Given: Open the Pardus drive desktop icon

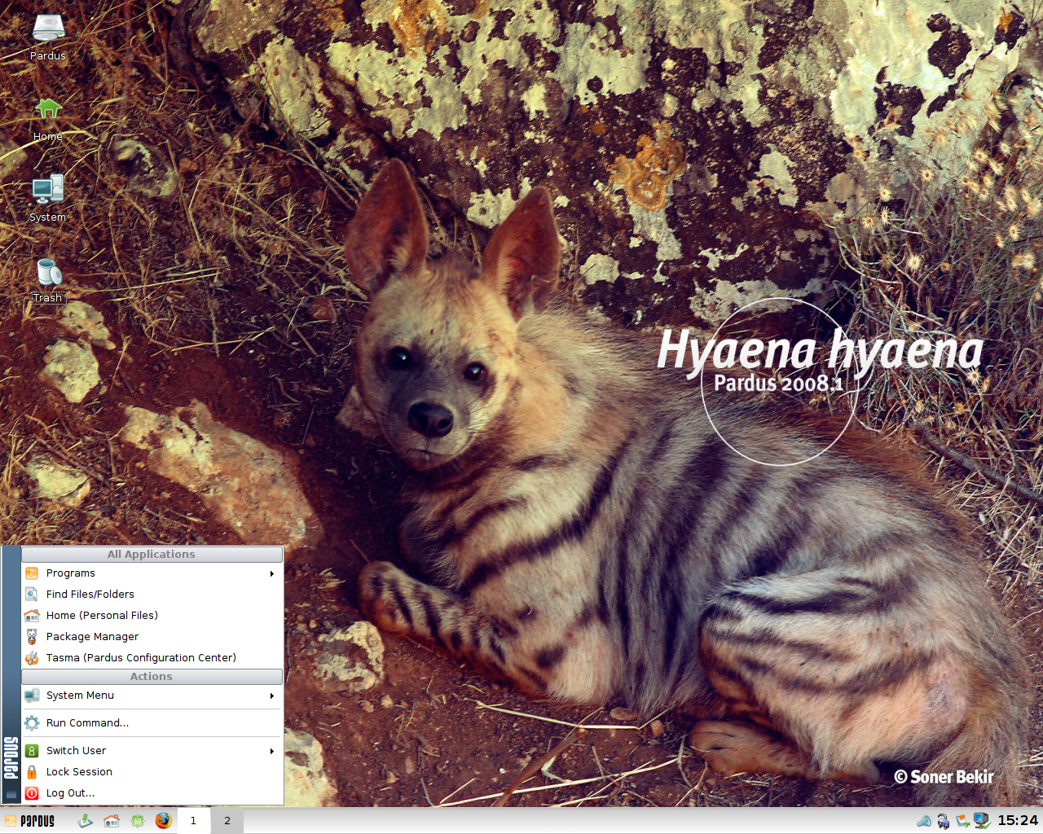Looking at the screenshot, I should pyautogui.click(x=48, y=37).
